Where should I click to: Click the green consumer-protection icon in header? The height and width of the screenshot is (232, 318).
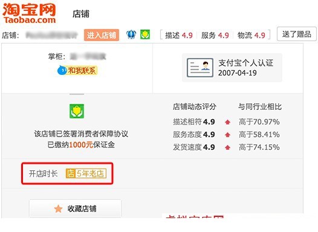(145, 34)
